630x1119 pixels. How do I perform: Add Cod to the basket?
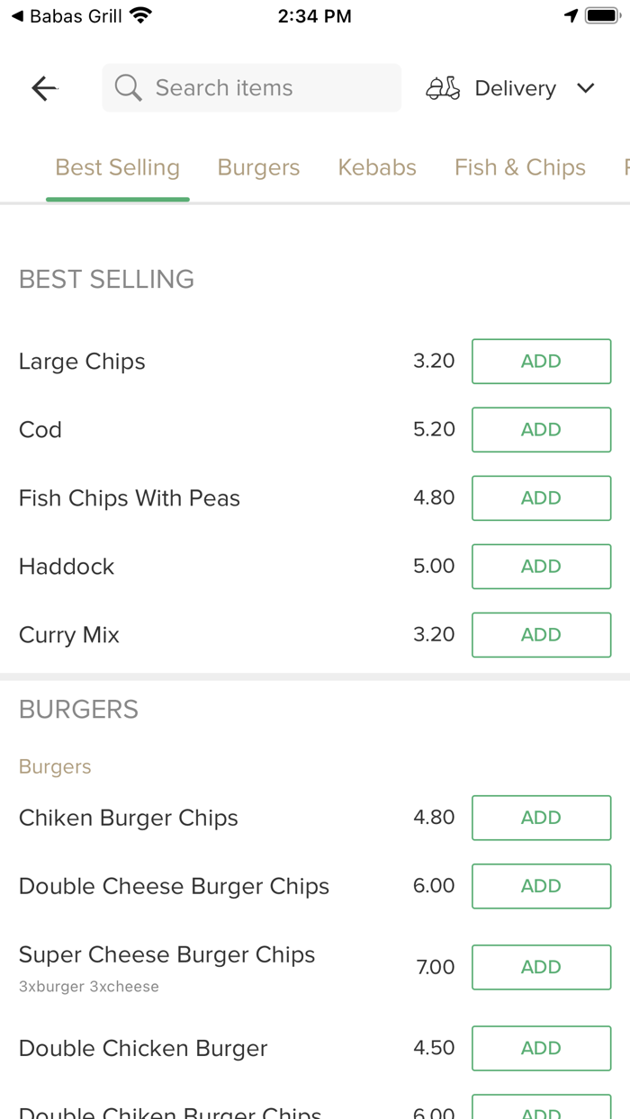541,429
